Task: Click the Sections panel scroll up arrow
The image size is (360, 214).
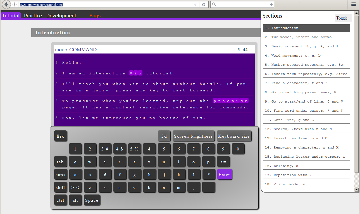Action: (356, 13)
